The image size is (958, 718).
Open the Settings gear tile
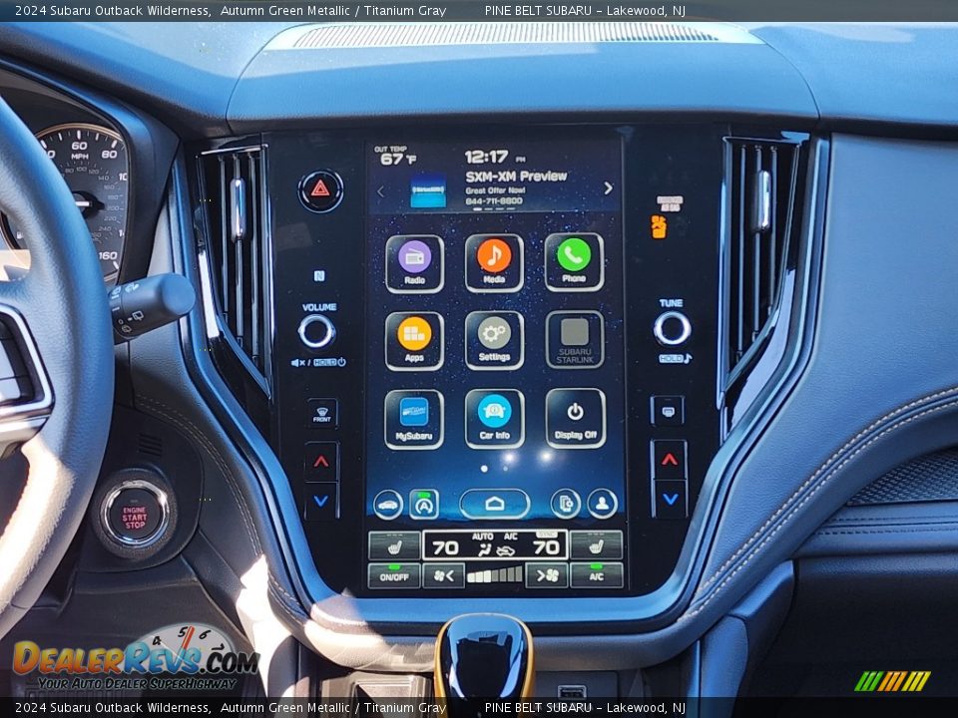point(494,341)
